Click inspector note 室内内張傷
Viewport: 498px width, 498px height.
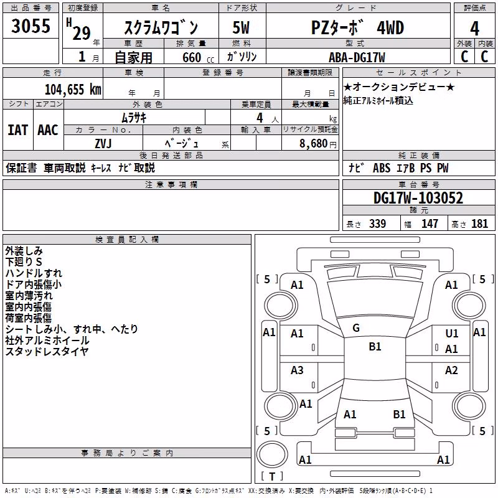29,307
